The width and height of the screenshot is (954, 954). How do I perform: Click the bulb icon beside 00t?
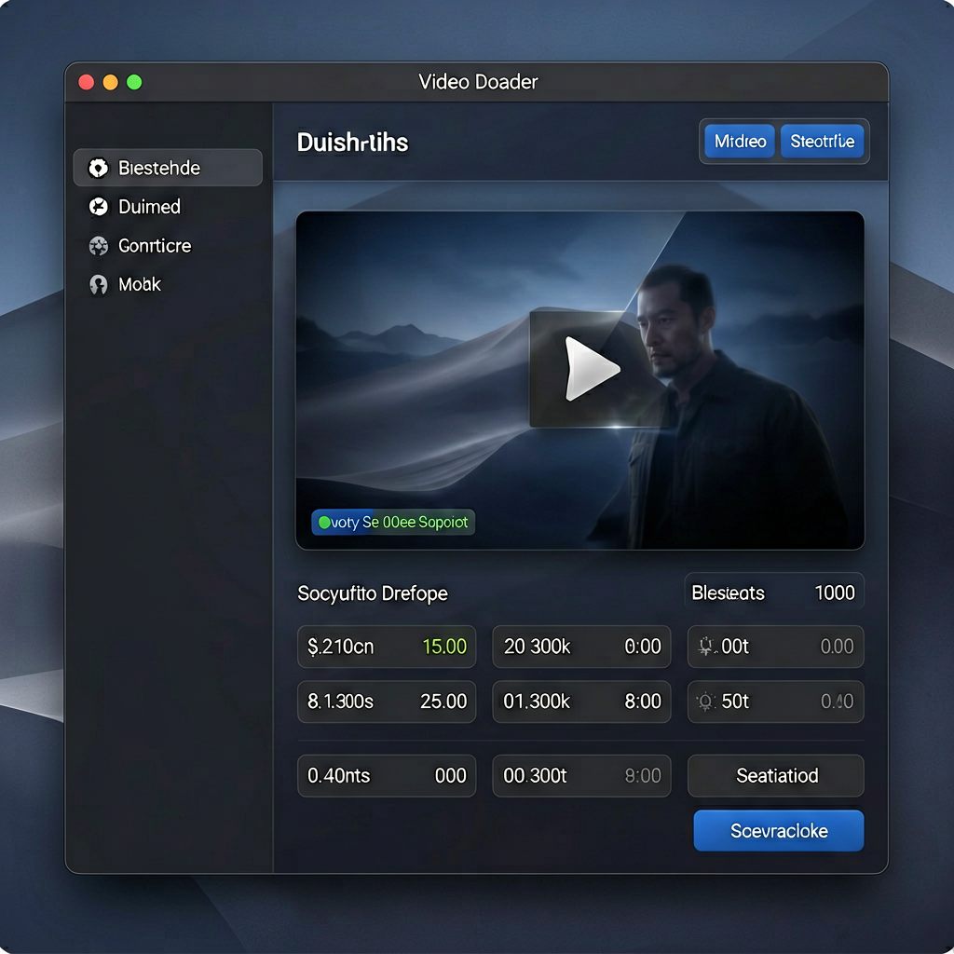pos(706,647)
